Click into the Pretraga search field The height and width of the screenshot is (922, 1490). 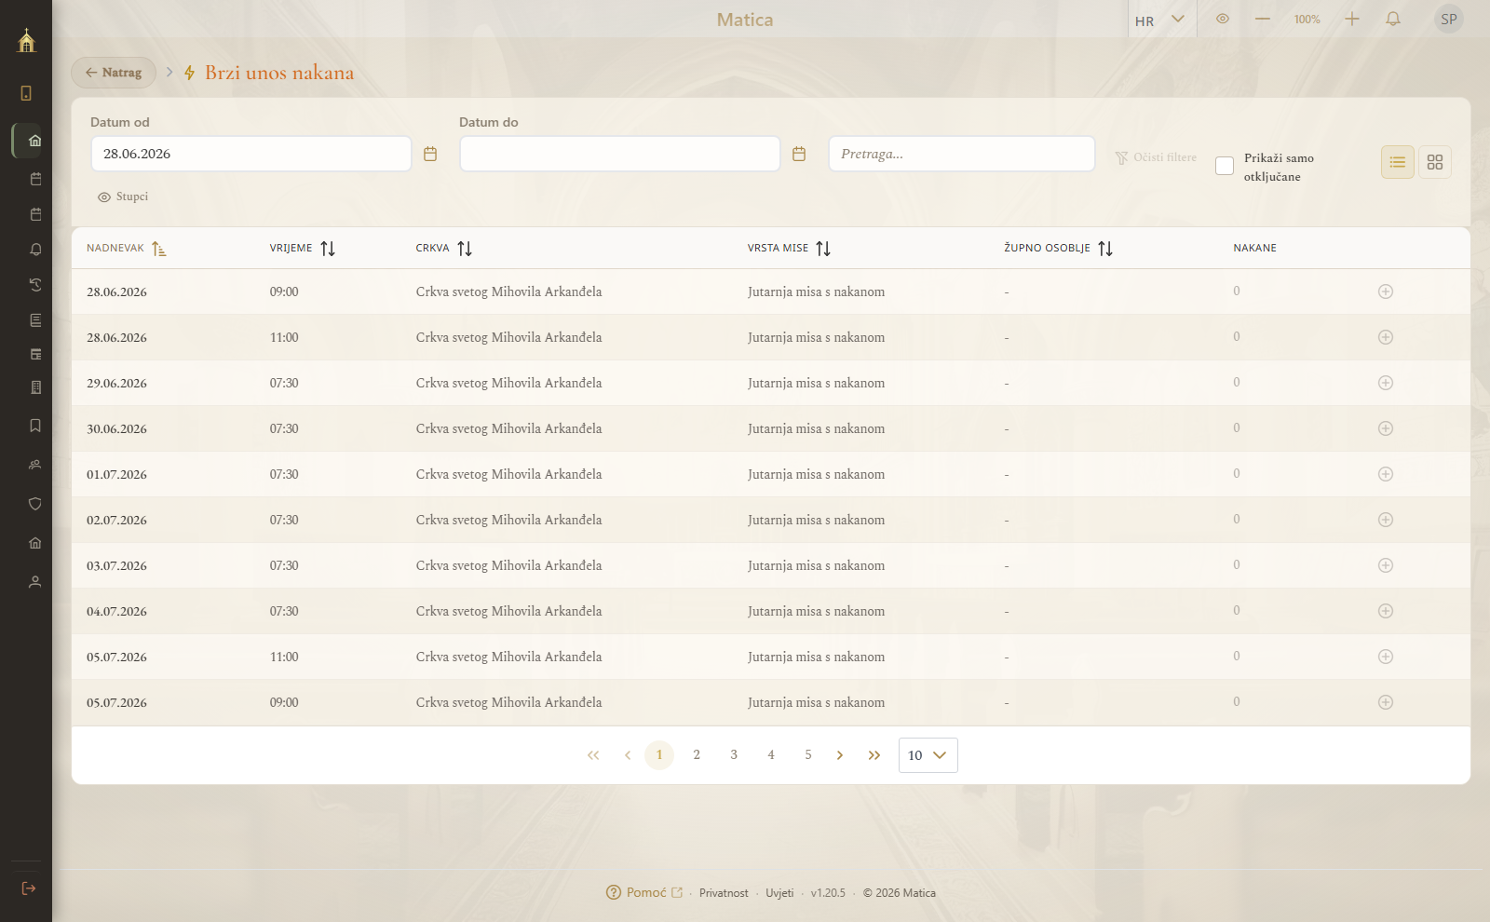[961, 154]
